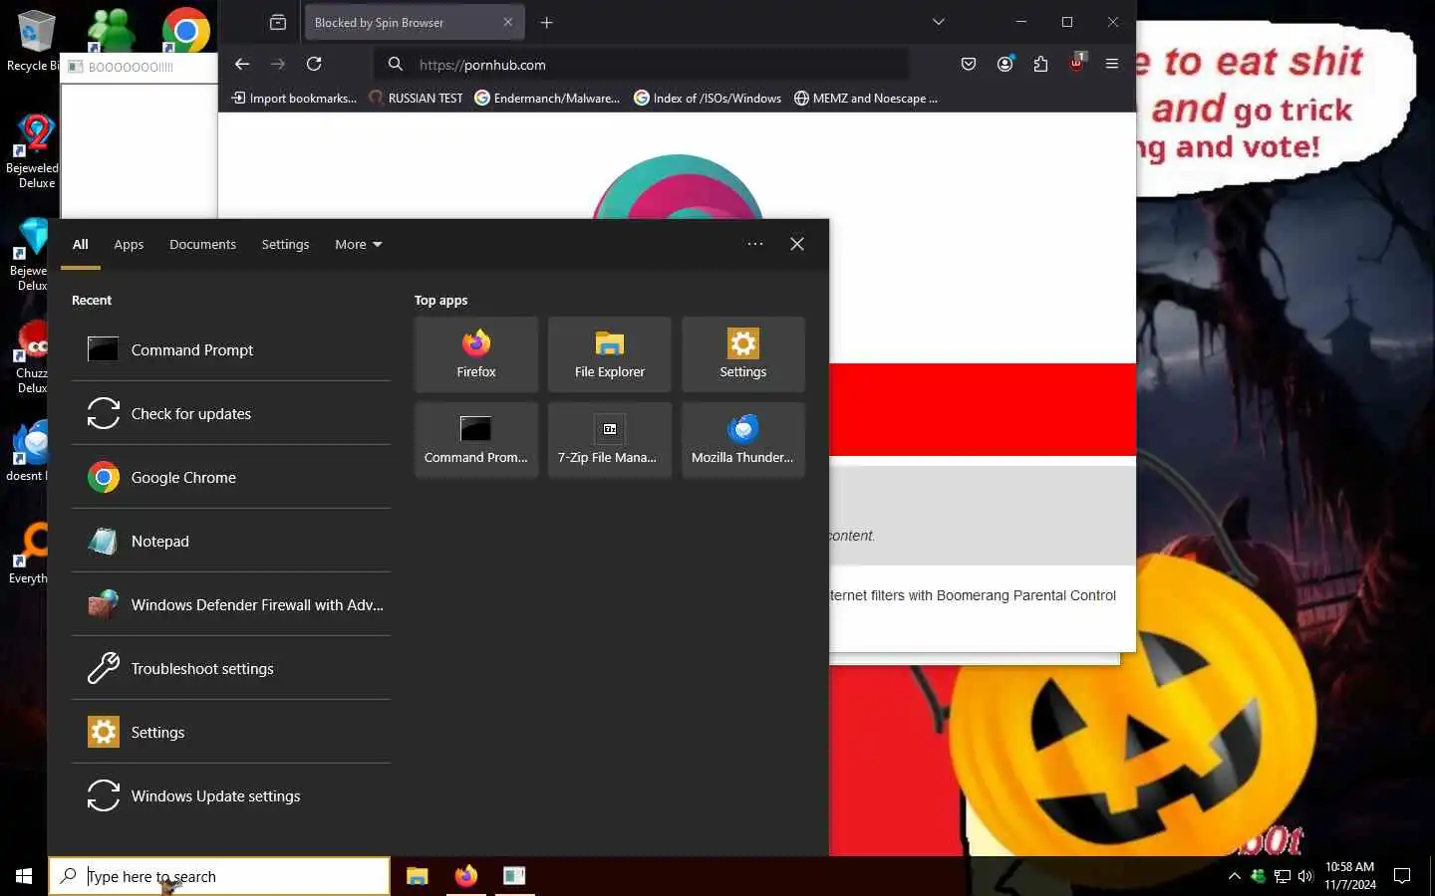Close the Blocked by Spin Browser tab
The image size is (1435, 896).
click(x=508, y=22)
